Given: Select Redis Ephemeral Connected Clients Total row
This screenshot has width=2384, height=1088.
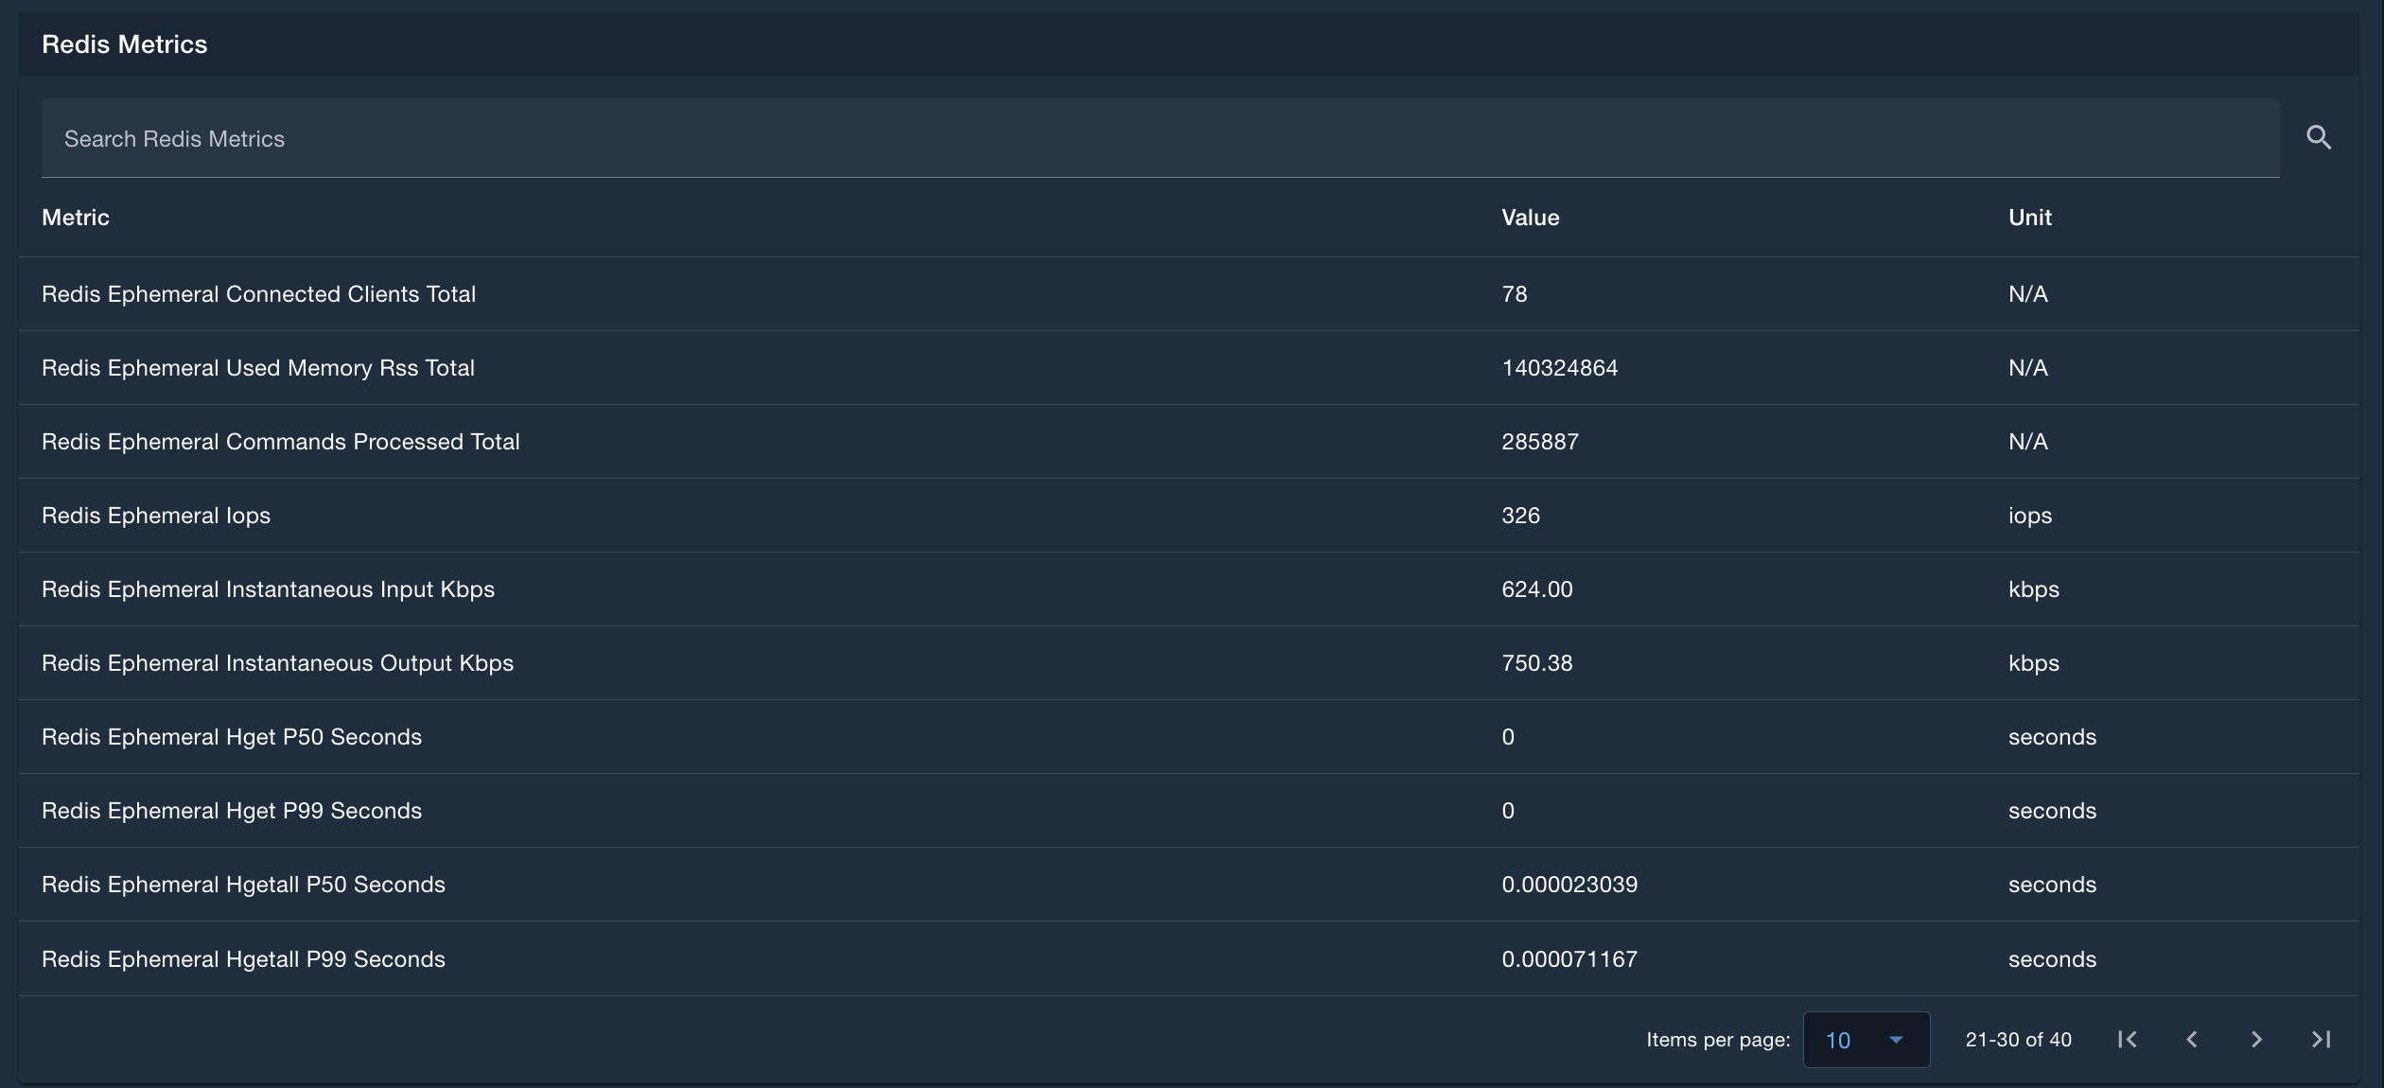Looking at the screenshot, I should (1188, 294).
